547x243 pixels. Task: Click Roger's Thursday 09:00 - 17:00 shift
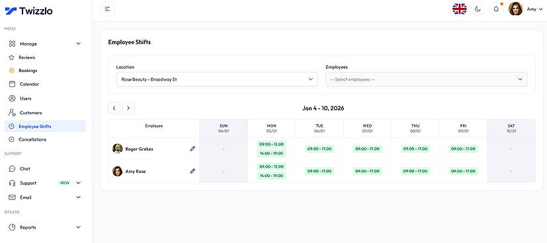point(415,149)
